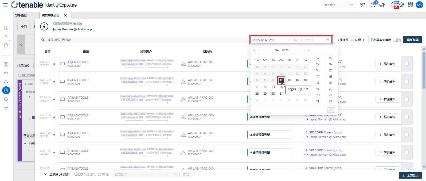
Task: Expand the select action dropdown
Action: point(146,174)
